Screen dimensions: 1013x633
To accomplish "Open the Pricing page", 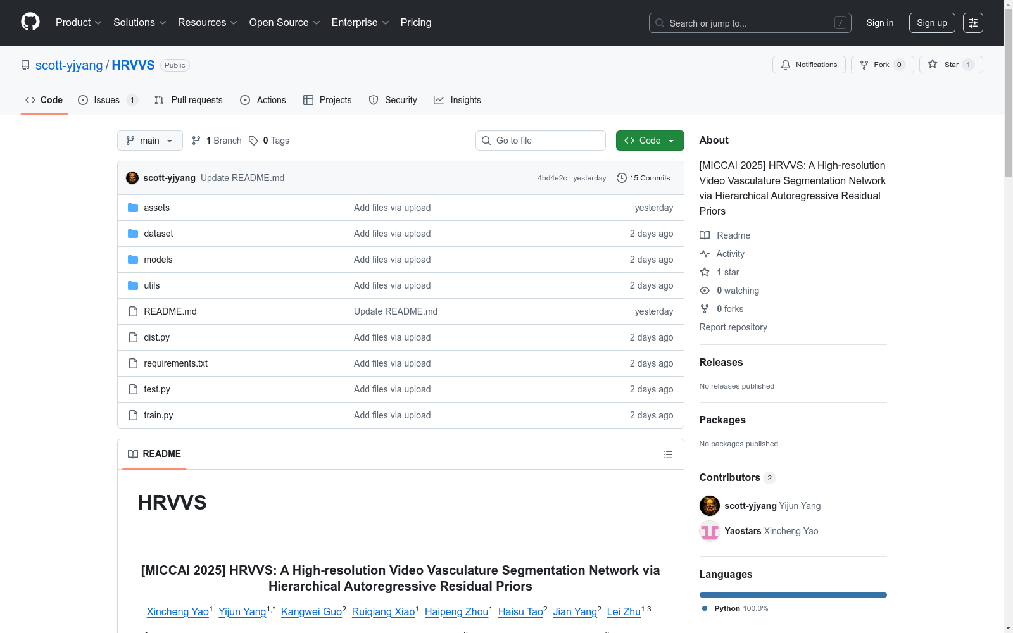I will (x=416, y=22).
